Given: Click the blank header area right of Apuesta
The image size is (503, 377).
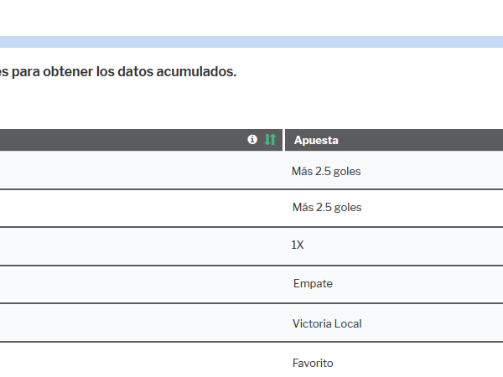Looking at the screenshot, I should pyautogui.click(x=420, y=140).
